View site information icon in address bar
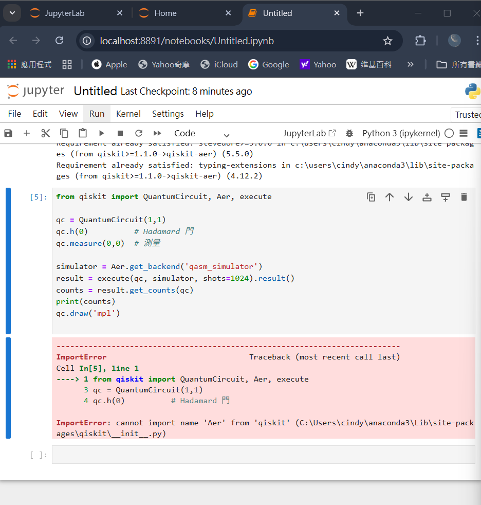Screen dimensions: 481x505 (x=87, y=41)
